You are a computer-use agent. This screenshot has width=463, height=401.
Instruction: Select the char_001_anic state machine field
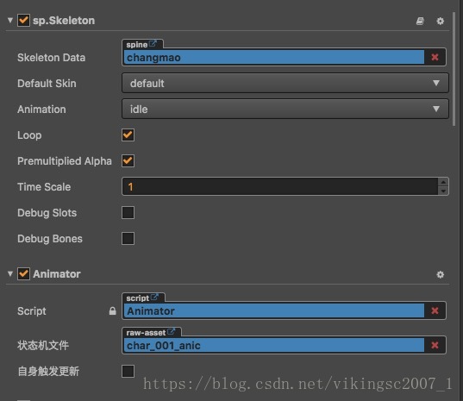[x=274, y=345]
